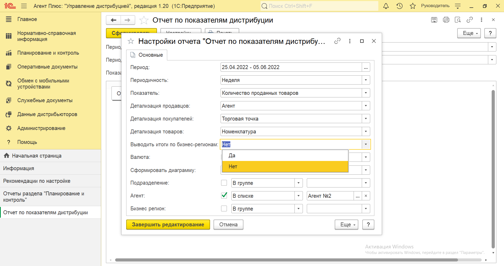The height and width of the screenshot is (266, 504).
Task: Click the horizontal scrollbar of report
Action: 287,260
